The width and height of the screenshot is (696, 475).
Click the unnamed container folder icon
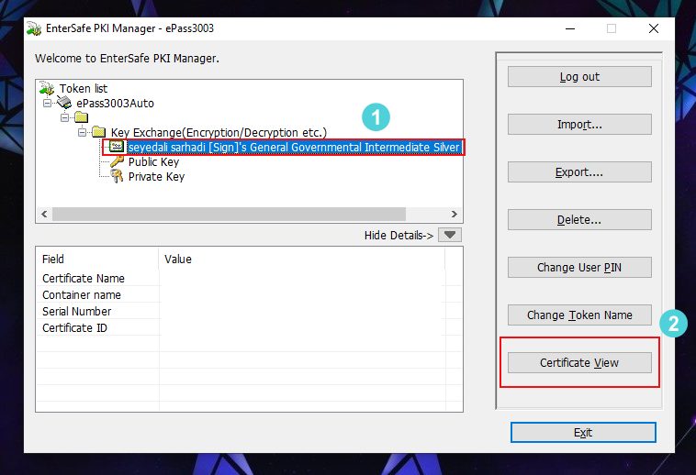click(x=81, y=117)
